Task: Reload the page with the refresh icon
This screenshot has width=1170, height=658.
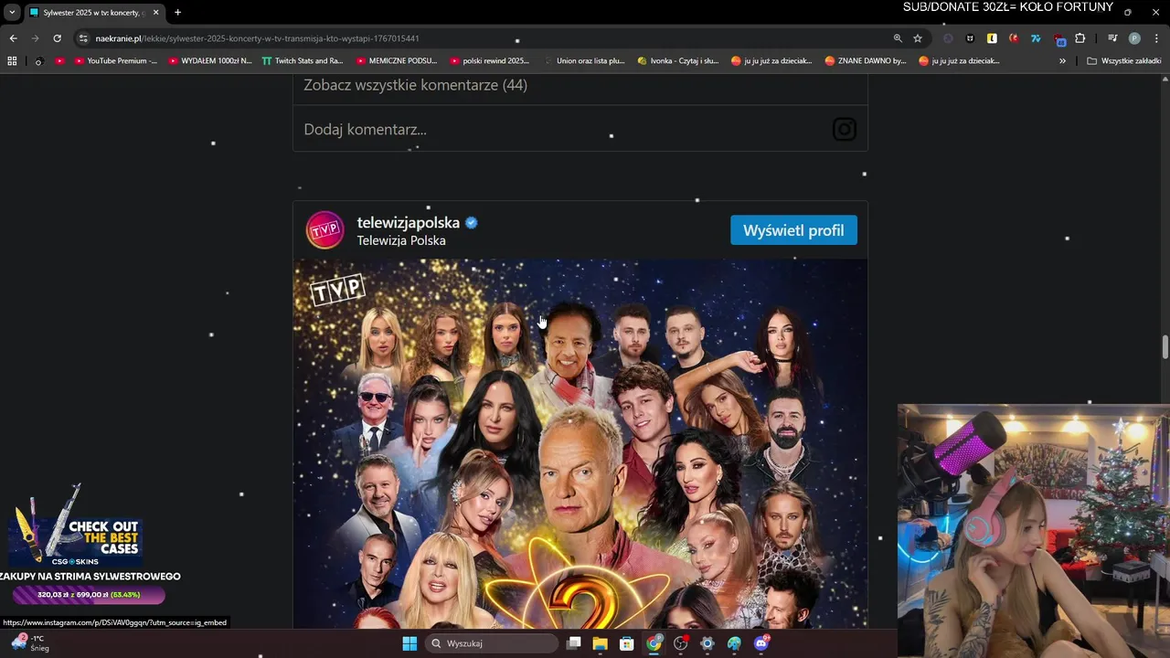Action: coord(57,38)
